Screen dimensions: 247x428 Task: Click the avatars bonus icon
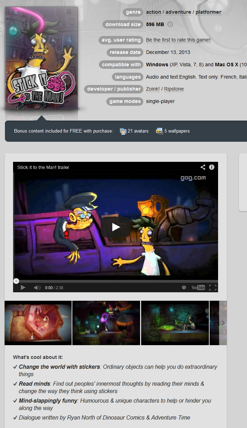pos(123,131)
